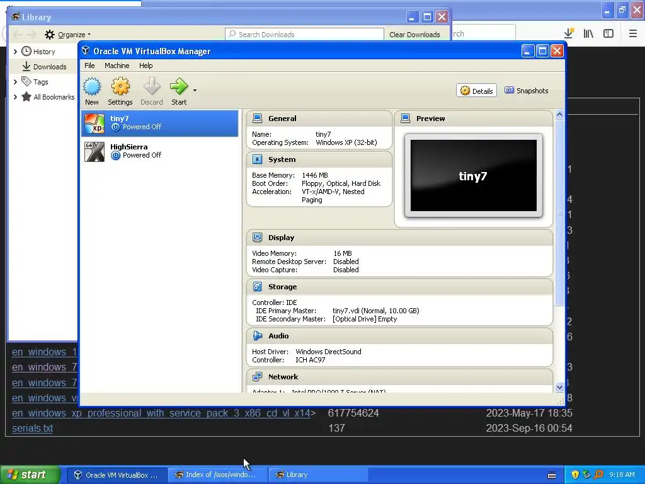Open Firefox library books icon
Screen dimensions: 645x484
(588, 33)
